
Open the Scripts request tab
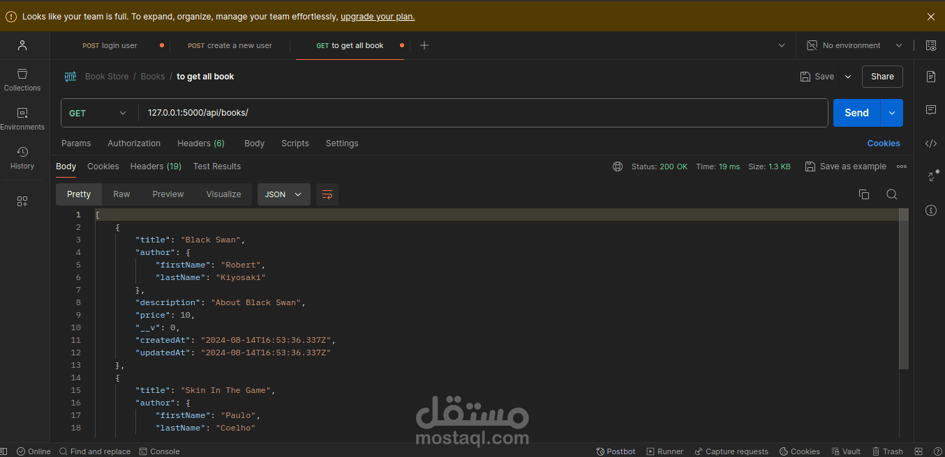[295, 144]
